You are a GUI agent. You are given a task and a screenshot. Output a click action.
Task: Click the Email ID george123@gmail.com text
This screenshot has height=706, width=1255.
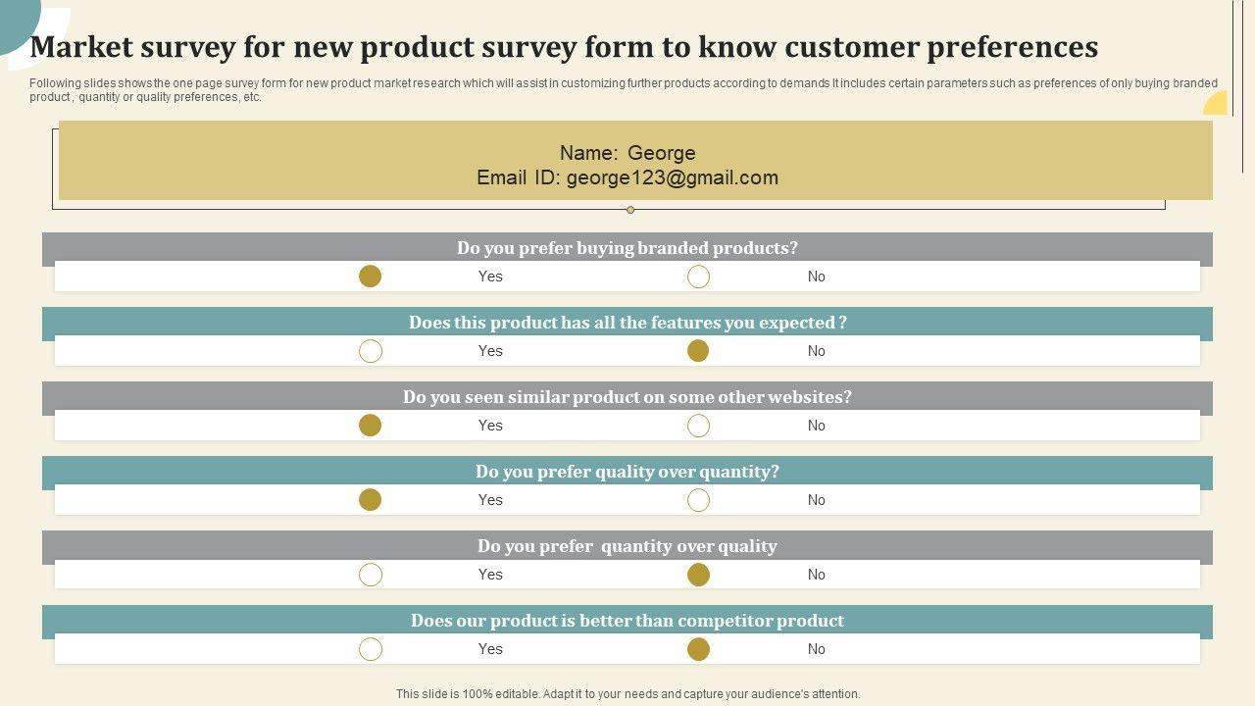pyautogui.click(x=627, y=177)
